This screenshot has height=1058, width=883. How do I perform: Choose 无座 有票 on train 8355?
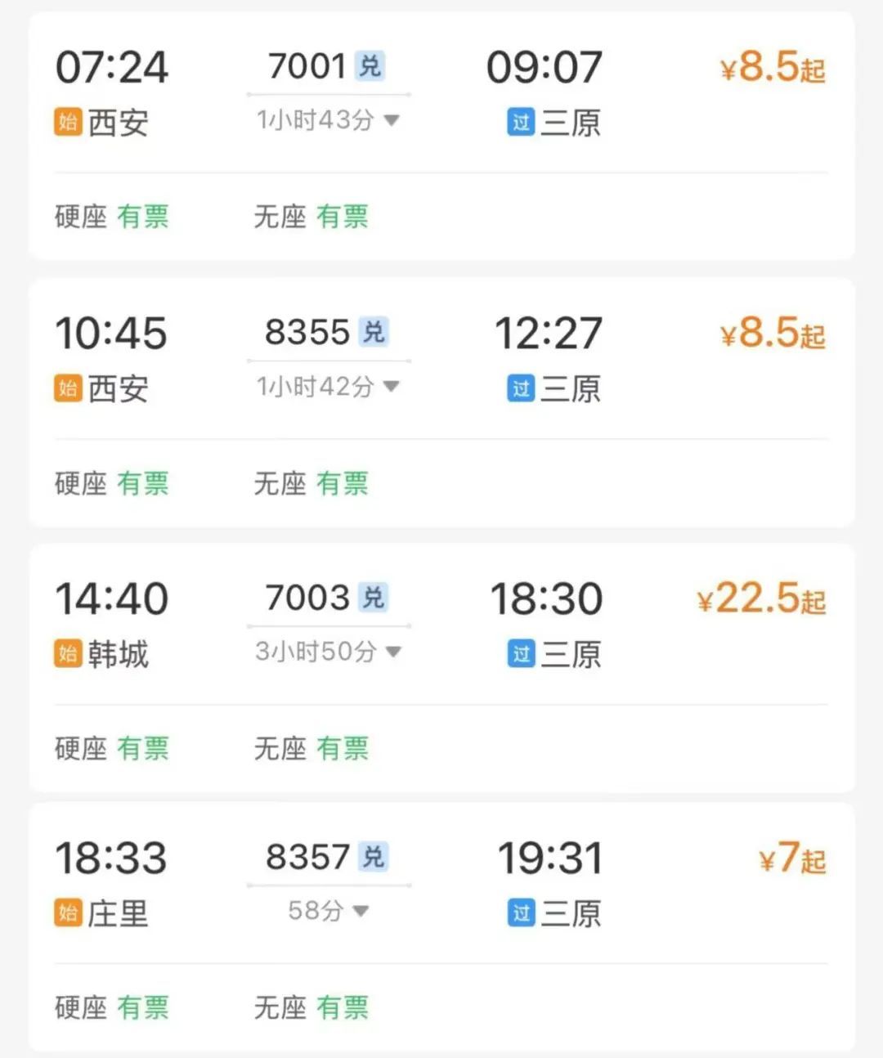311,483
